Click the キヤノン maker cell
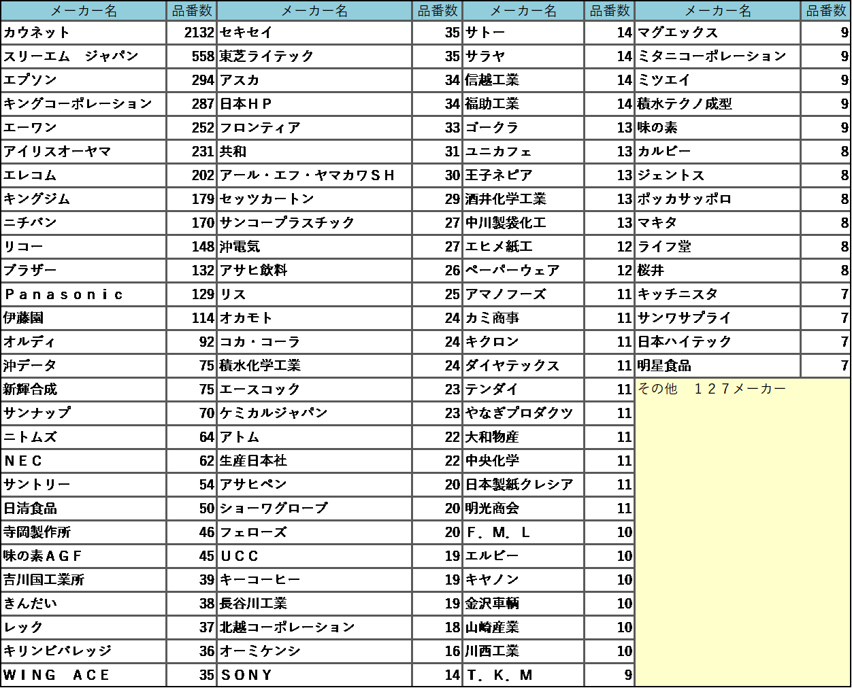The width and height of the screenshot is (852, 688). 523,580
